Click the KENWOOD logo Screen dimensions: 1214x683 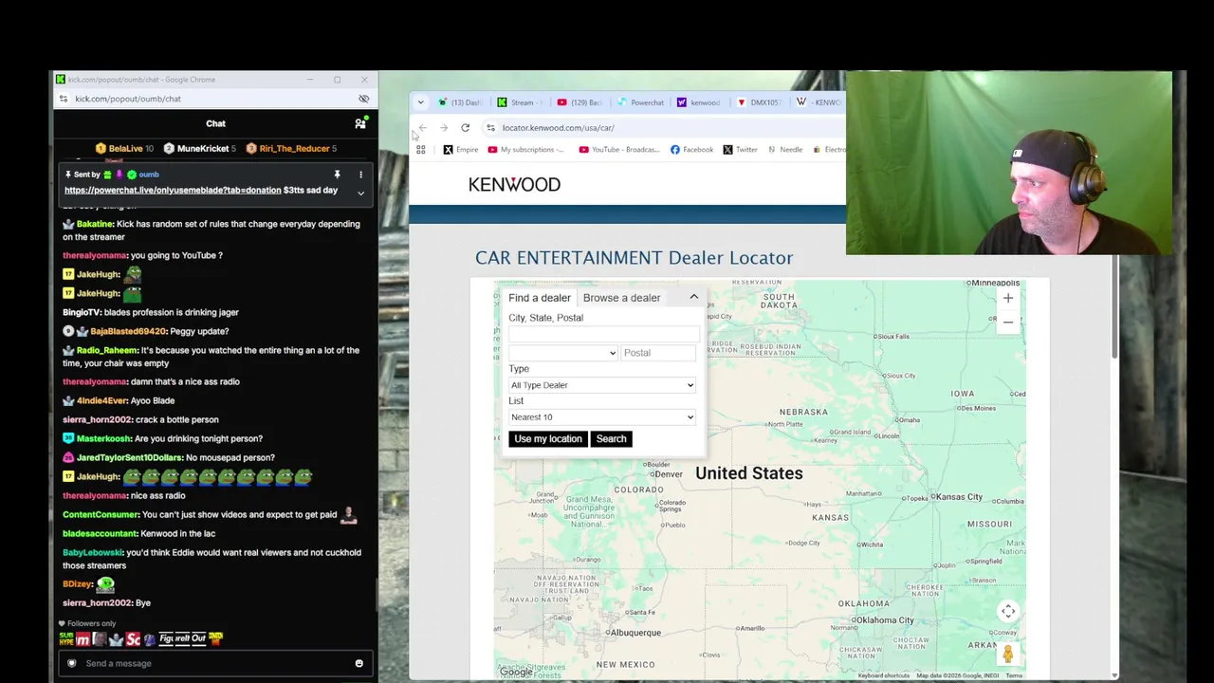[x=514, y=185]
